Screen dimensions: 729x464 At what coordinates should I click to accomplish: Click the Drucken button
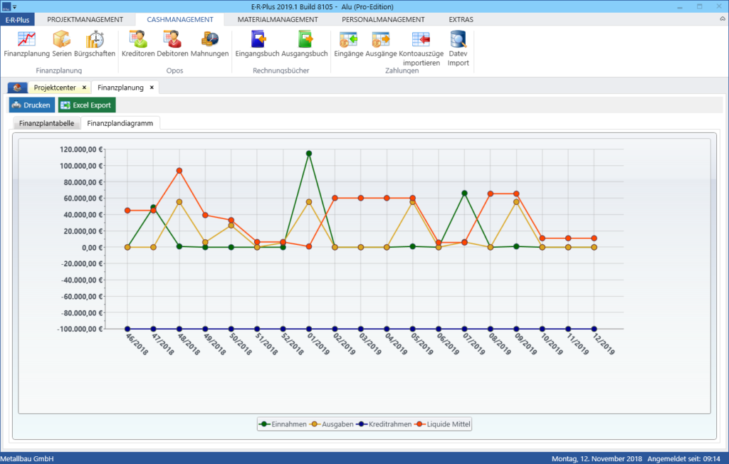click(x=31, y=105)
